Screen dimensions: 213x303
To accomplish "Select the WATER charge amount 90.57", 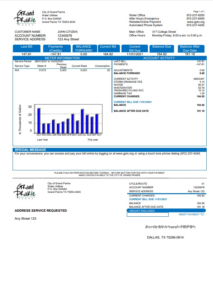I will point(201,85).
